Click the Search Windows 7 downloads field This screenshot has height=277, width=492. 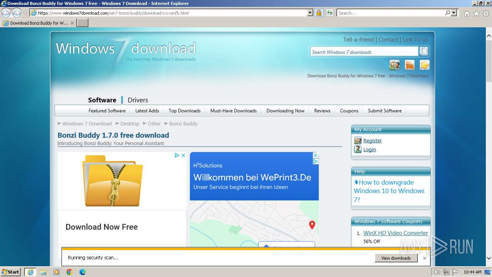point(364,52)
